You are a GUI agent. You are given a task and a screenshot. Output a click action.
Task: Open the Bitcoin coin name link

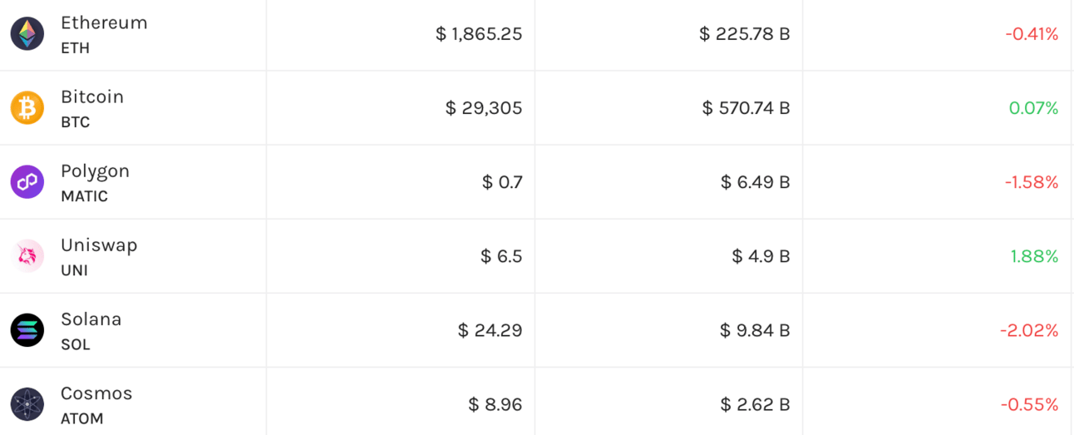coord(92,97)
